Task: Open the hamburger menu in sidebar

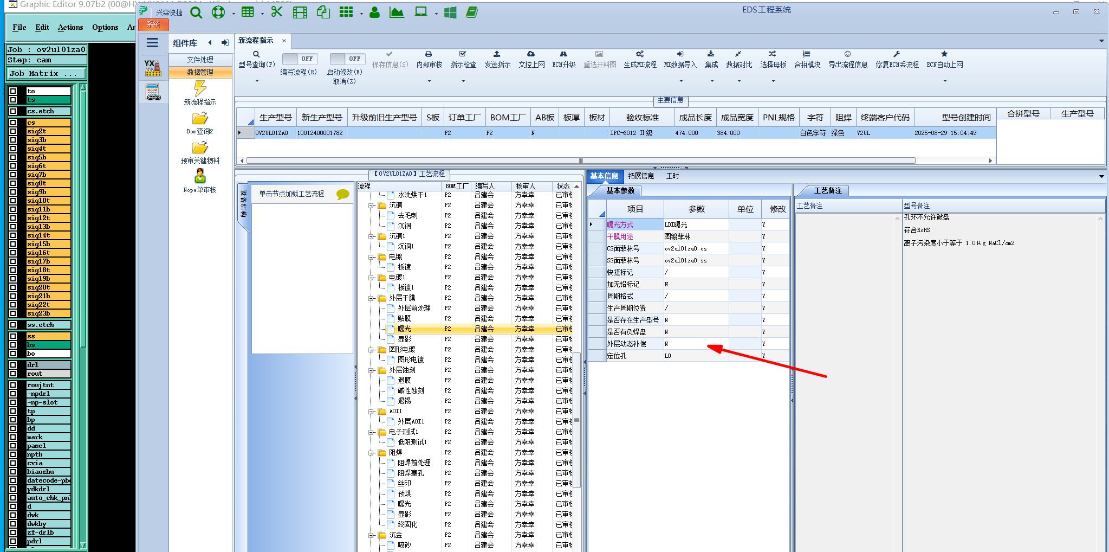Action: click(x=153, y=43)
